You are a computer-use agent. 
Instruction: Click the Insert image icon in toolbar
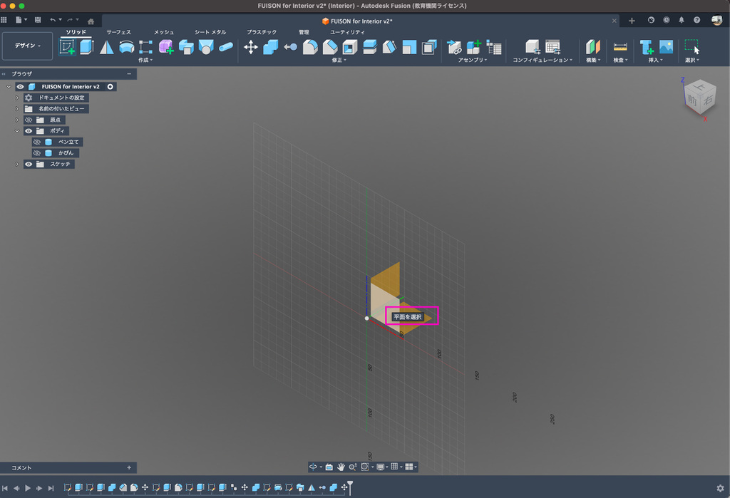tap(666, 47)
